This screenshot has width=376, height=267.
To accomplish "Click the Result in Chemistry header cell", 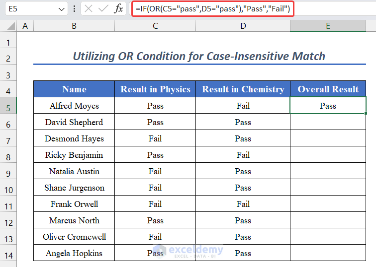I will pyautogui.click(x=243, y=89).
